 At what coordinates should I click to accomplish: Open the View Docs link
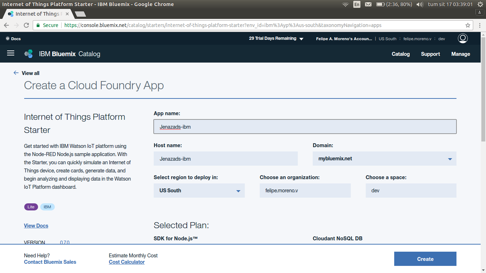tap(36, 226)
